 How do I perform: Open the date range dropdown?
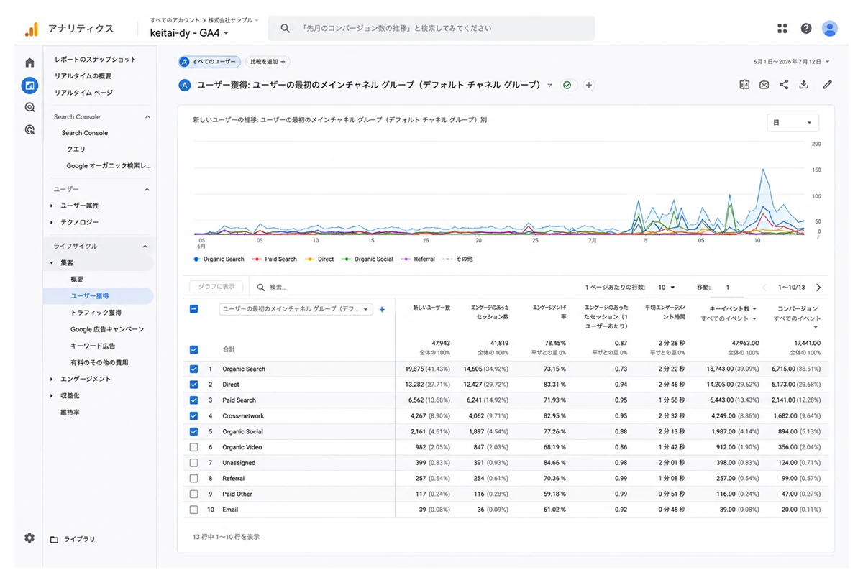pos(791,62)
